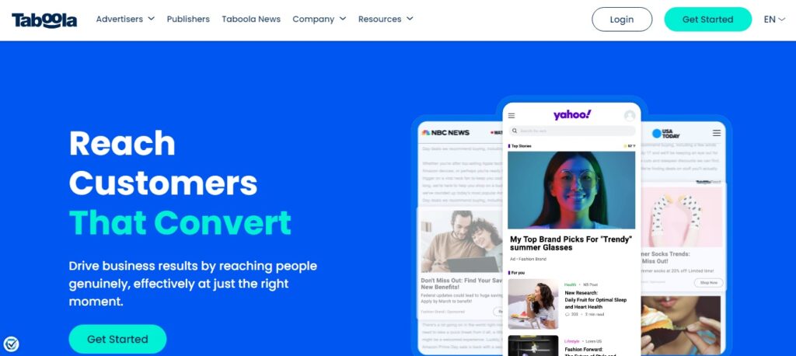Open the USA Today hamburger menu icon
Viewport: 796px width, 356px height.
point(716,133)
